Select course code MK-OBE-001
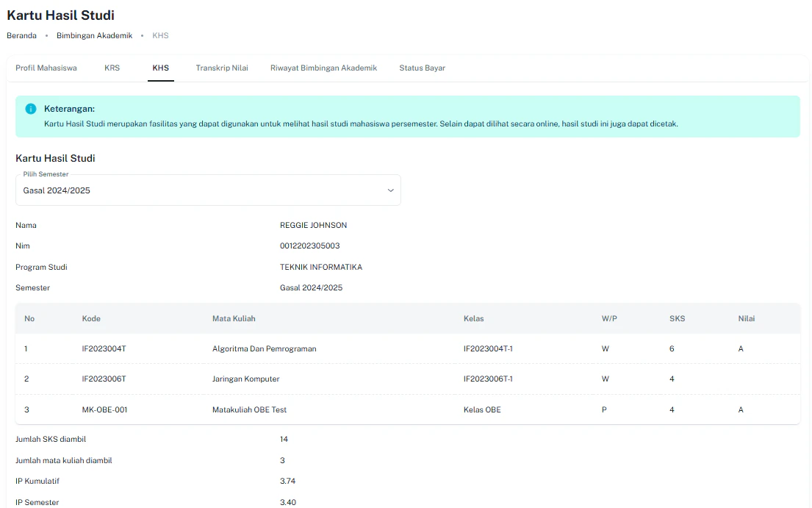The height and width of the screenshot is (508, 812). click(104, 409)
